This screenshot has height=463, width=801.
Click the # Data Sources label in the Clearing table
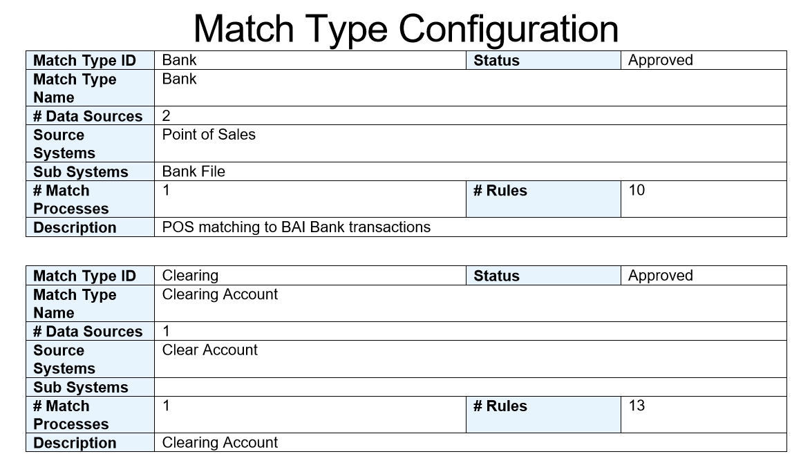[x=88, y=332]
